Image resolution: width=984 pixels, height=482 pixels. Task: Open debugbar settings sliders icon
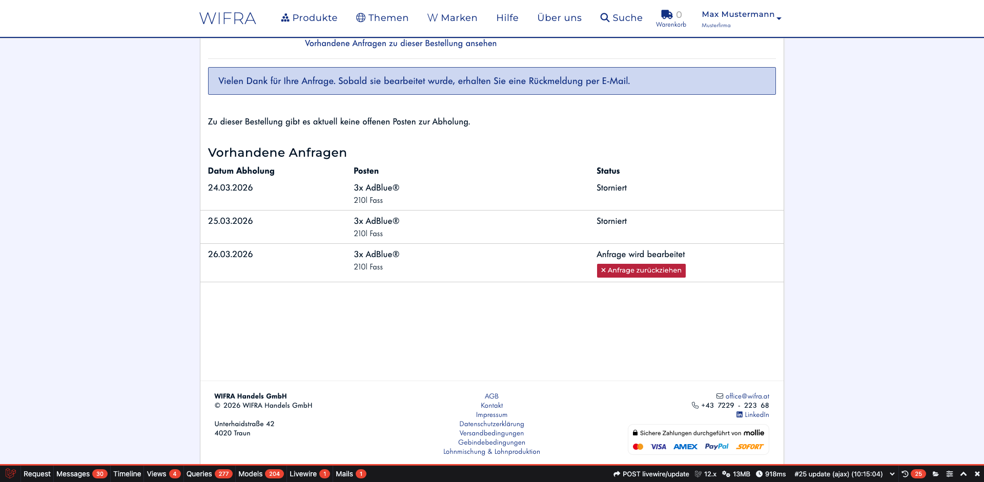[950, 474]
